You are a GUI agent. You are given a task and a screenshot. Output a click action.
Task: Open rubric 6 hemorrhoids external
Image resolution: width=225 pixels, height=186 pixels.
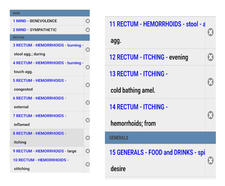[x=47, y=102]
